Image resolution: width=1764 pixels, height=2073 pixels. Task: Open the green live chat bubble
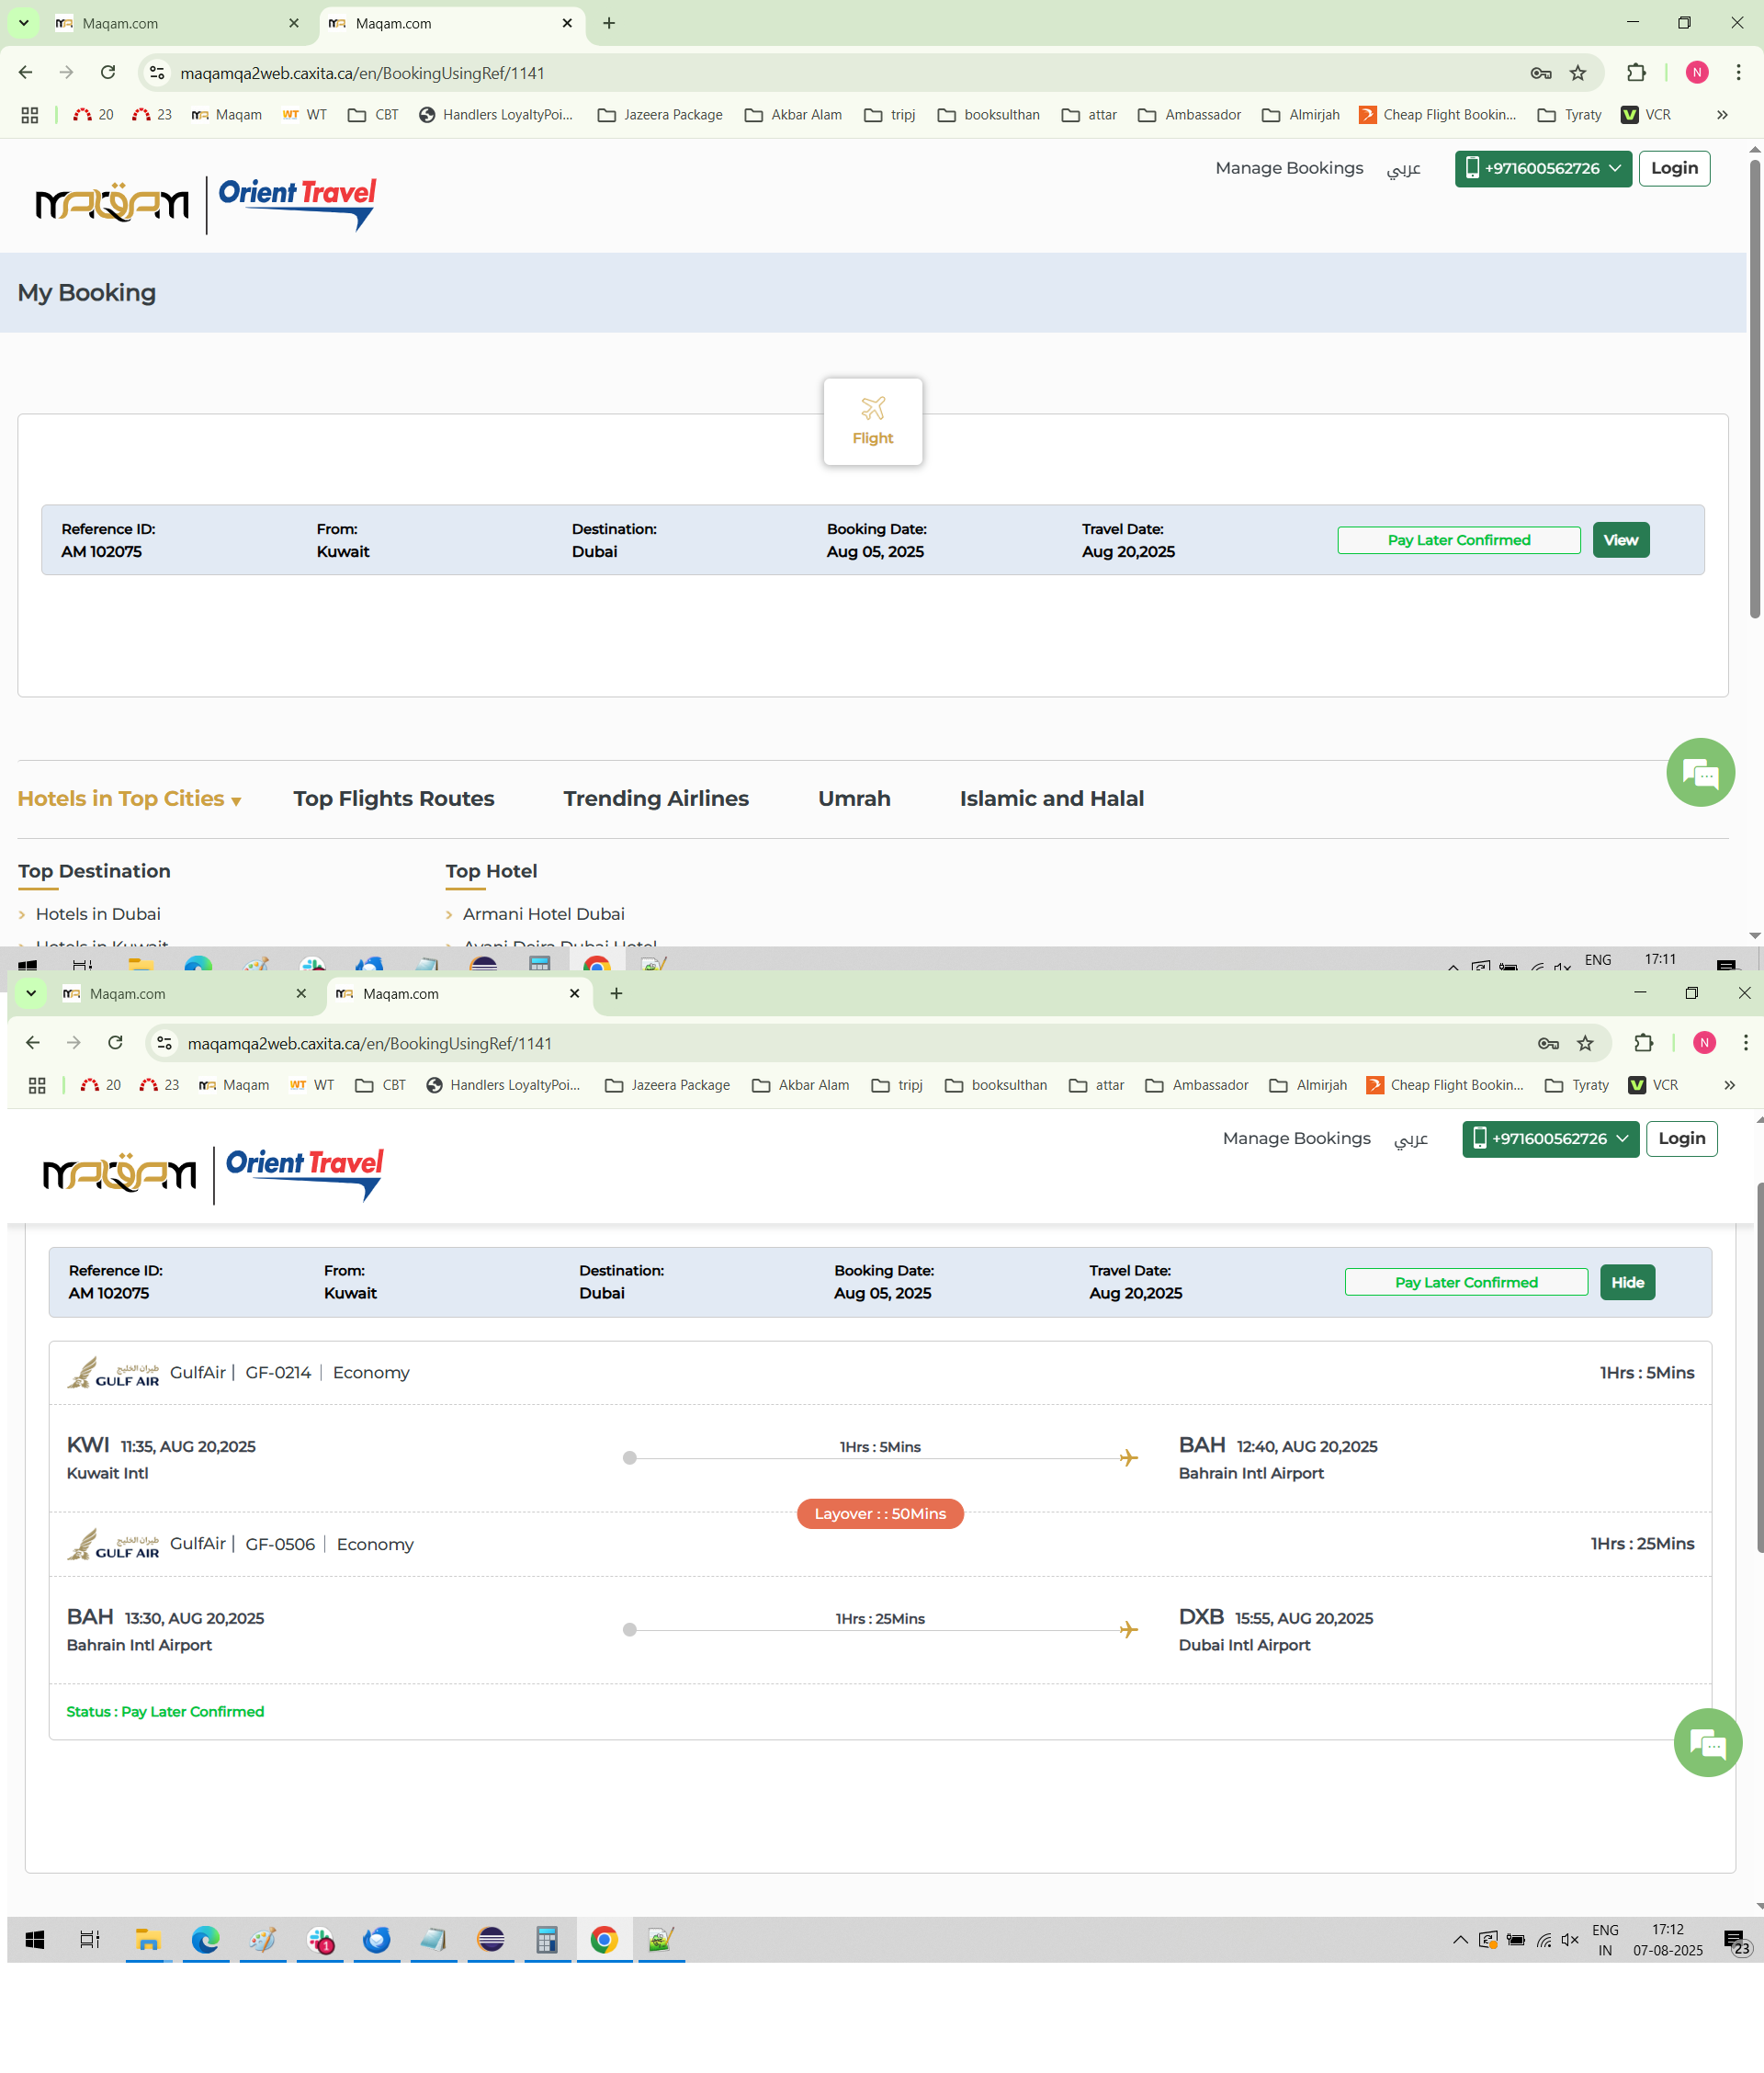1699,772
